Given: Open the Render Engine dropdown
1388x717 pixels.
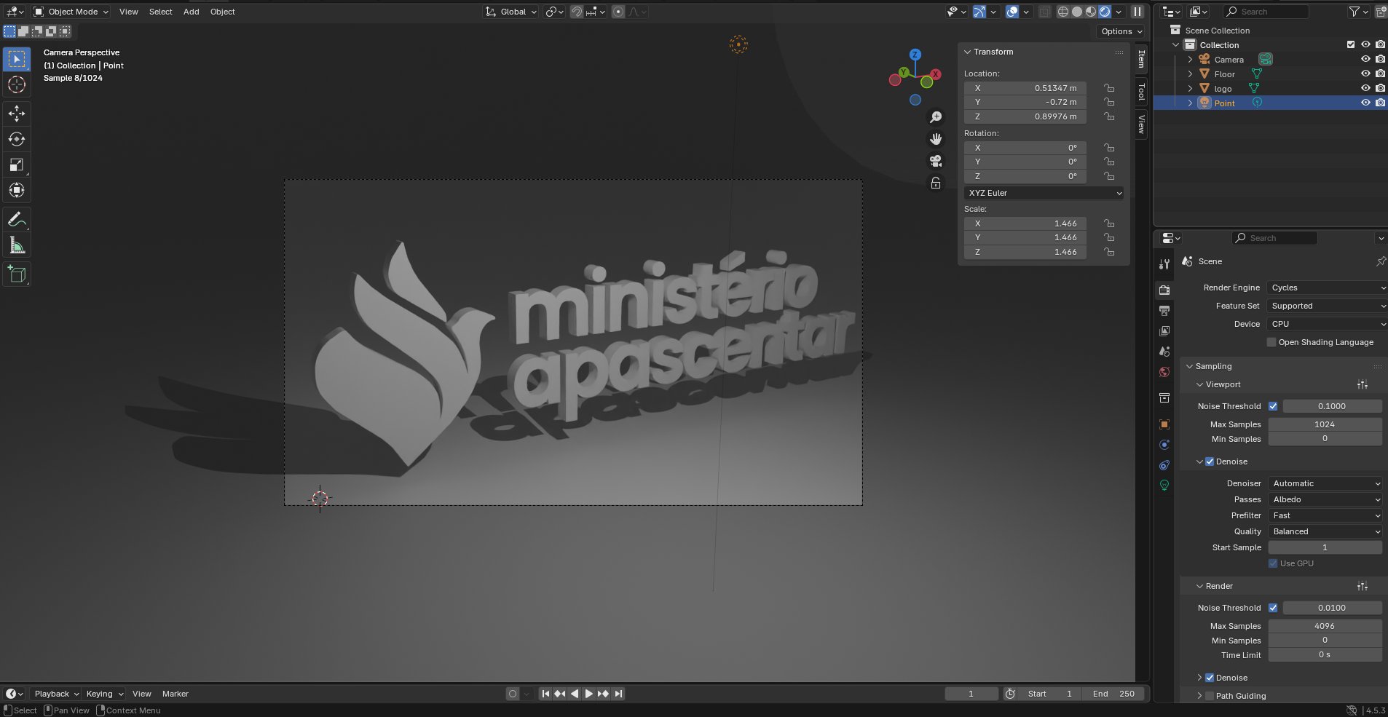Looking at the screenshot, I should tap(1327, 288).
